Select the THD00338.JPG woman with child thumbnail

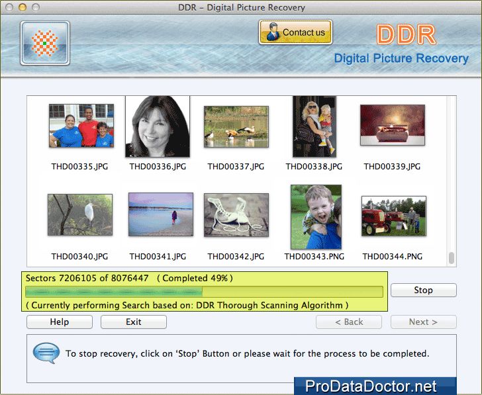[314, 126]
